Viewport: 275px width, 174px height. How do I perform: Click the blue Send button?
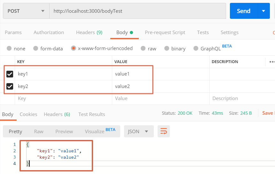pyautogui.click(x=244, y=11)
